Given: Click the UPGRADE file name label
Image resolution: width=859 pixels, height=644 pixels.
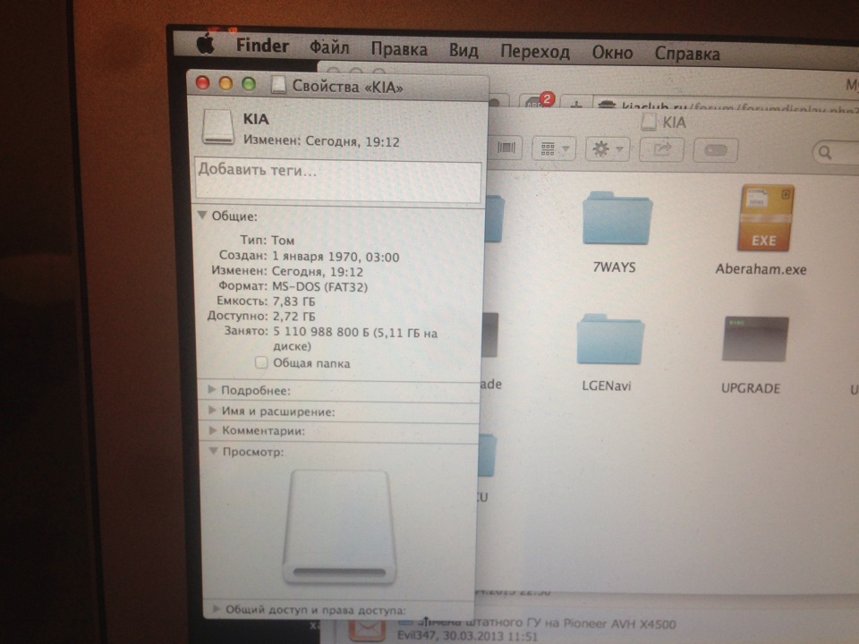Looking at the screenshot, I should tap(750, 387).
